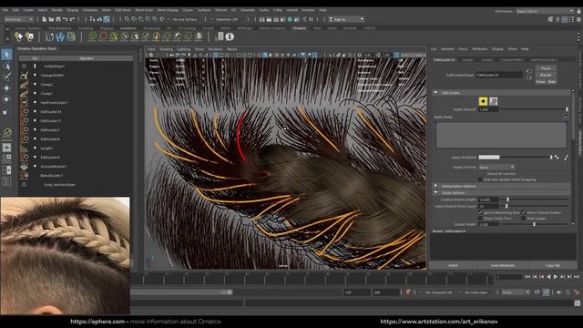Click the Pause render icon in status line
583x328 pixels.
tap(311, 19)
